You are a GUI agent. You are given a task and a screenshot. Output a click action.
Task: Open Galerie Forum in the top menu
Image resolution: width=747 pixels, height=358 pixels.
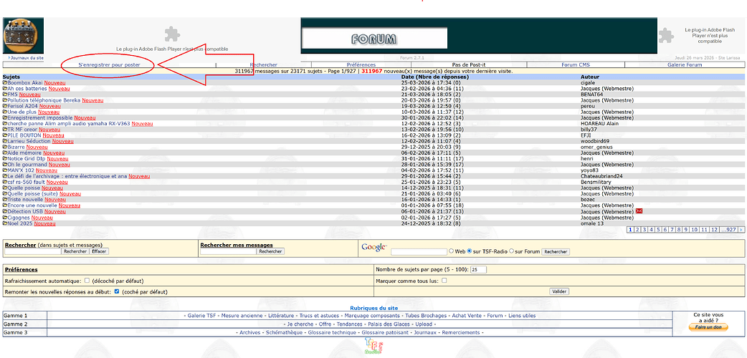(x=684, y=64)
